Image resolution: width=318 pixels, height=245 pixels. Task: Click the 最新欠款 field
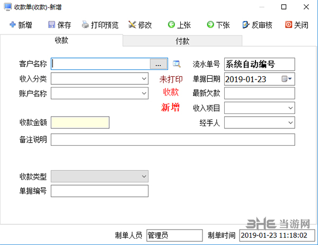[260, 93]
